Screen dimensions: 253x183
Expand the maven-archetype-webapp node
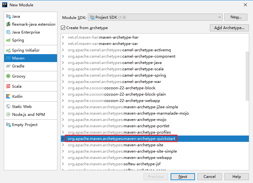click(63, 158)
